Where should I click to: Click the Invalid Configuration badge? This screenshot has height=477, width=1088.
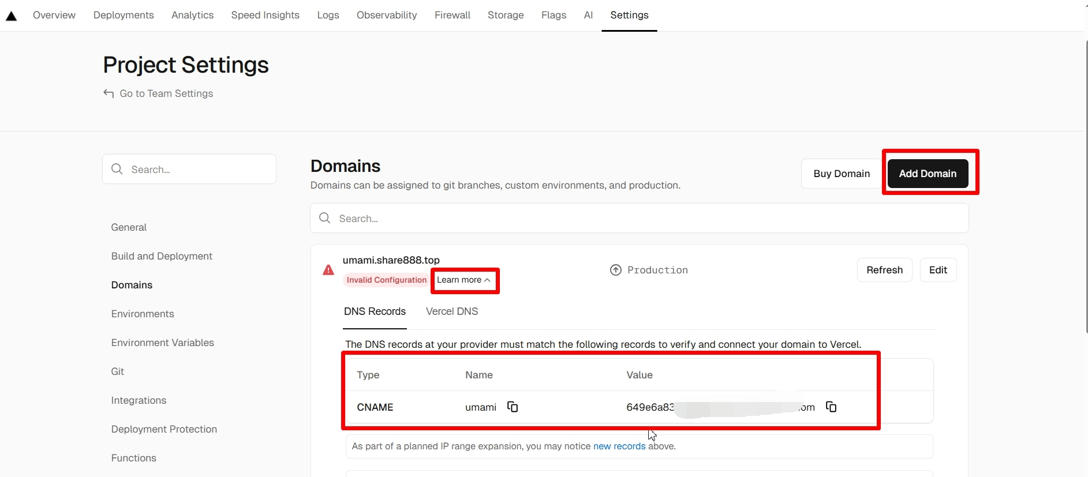coord(386,280)
